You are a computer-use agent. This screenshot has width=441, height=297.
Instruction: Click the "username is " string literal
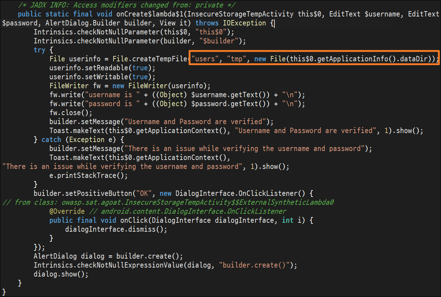click(x=110, y=95)
